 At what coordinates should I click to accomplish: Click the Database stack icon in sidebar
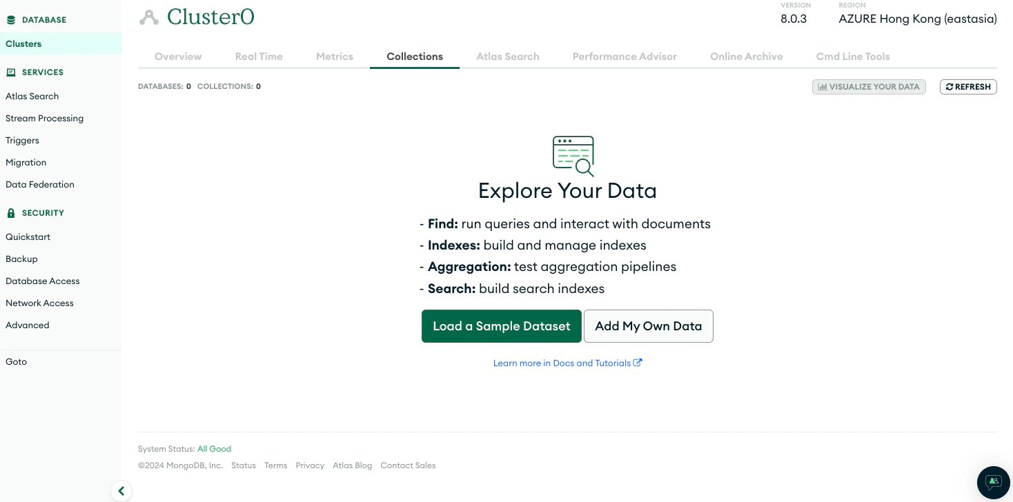tap(11, 20)
